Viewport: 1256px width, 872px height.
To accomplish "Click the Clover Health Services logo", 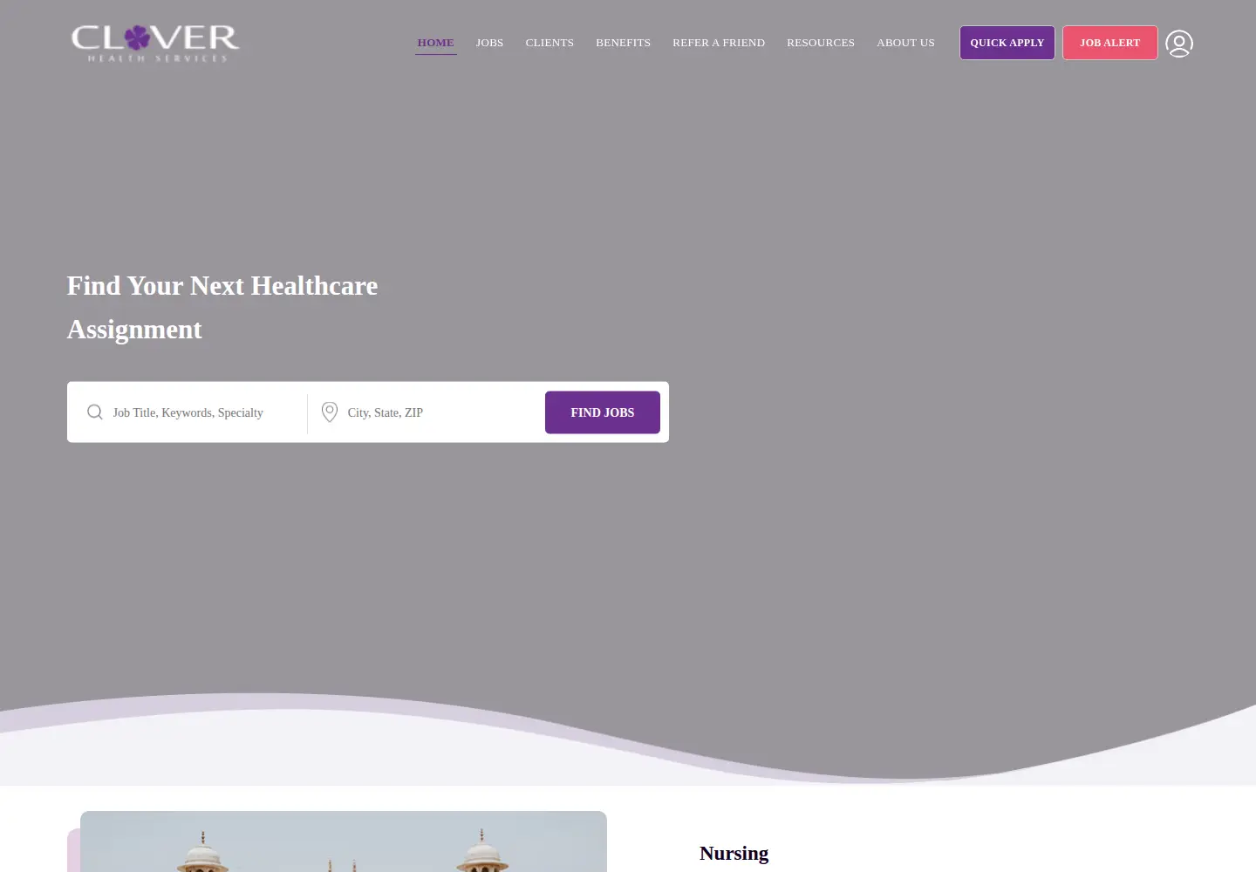I will 155,43.
